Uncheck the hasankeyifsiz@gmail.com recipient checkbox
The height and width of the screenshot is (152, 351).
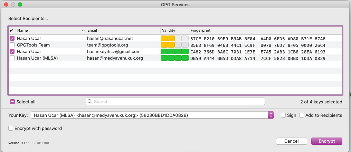coord(12,52)
